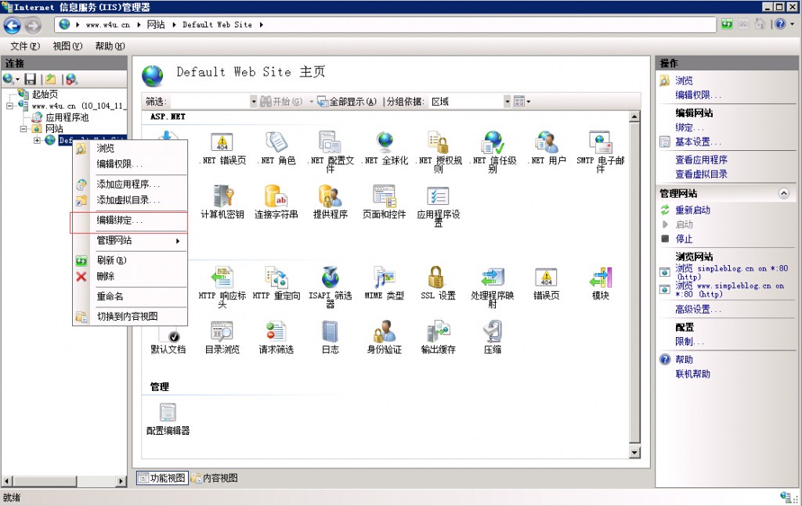Open the 帮助 menu in menu bar

point(110,46)
